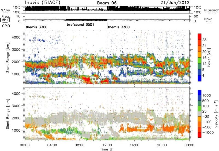Click the dashed 12:00 marker in power panel

[107, 57]
